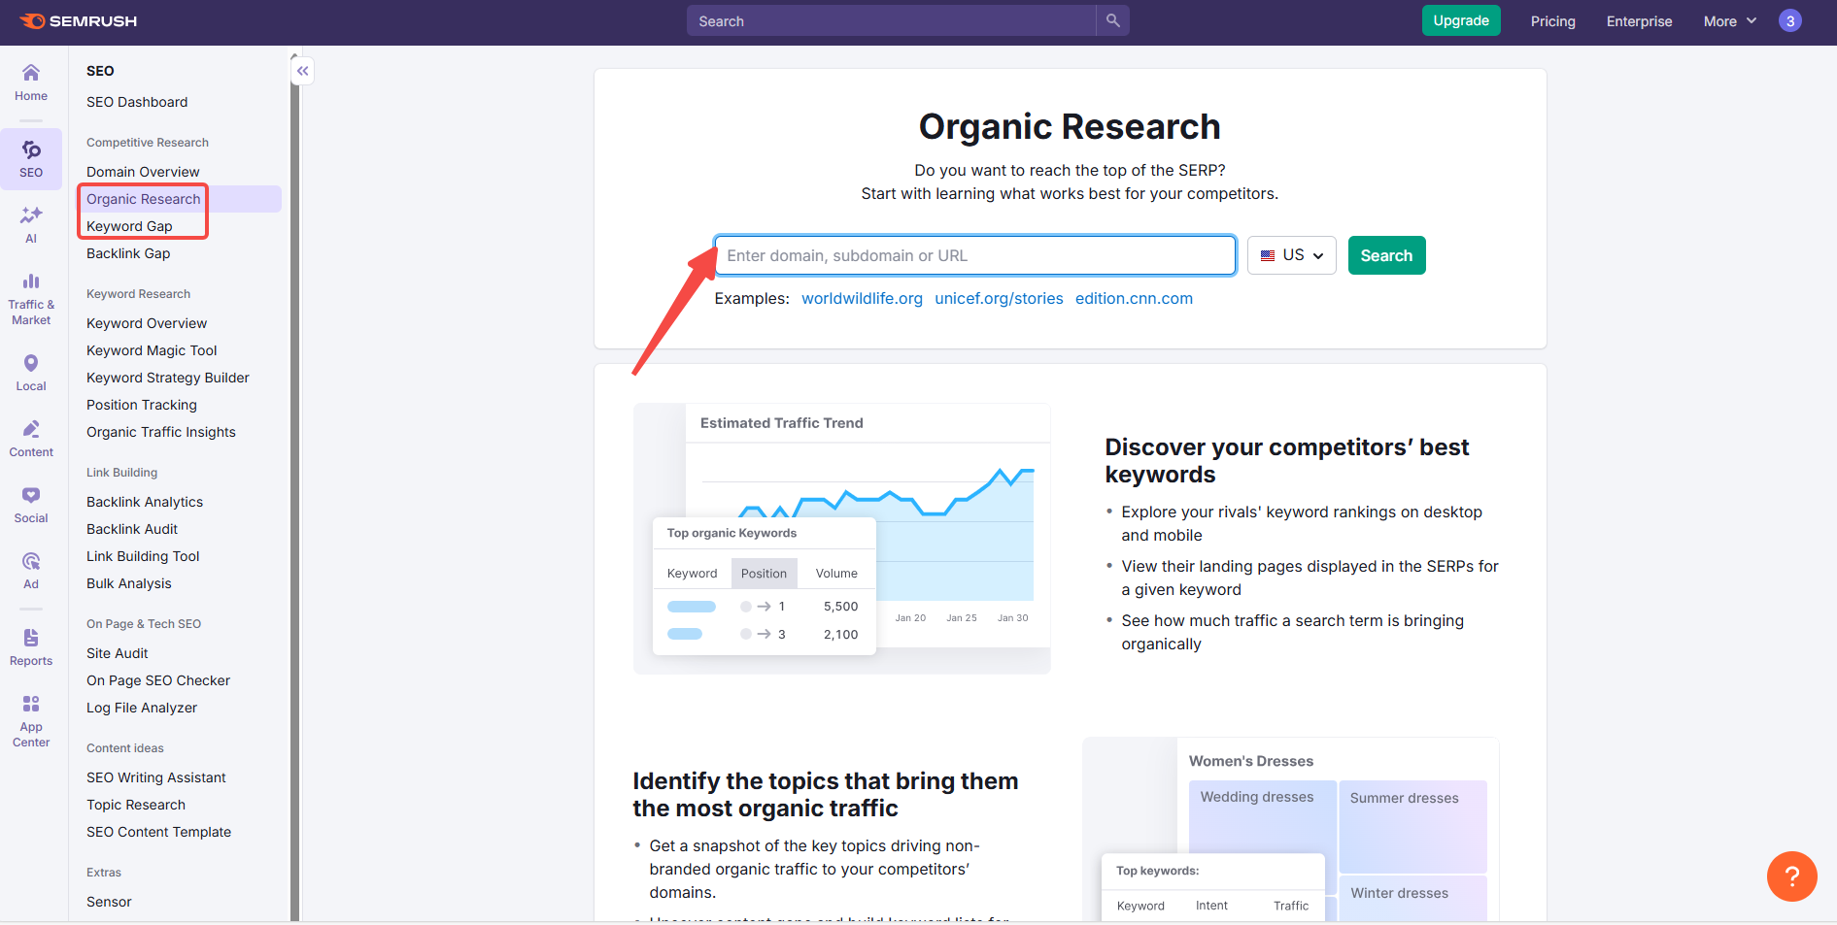This screenshot has height=925, width=1837.
Task: Open the Content section
Action: click(30, 436)
